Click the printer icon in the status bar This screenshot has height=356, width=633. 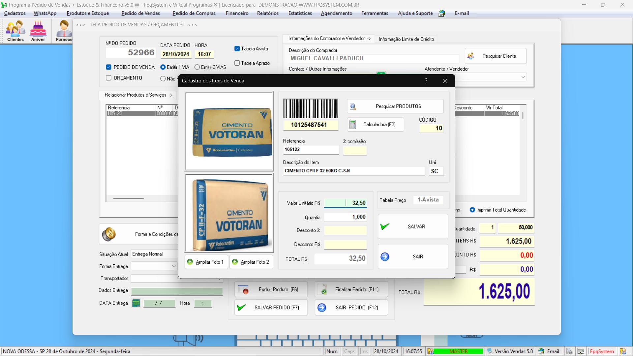point(569,351)
